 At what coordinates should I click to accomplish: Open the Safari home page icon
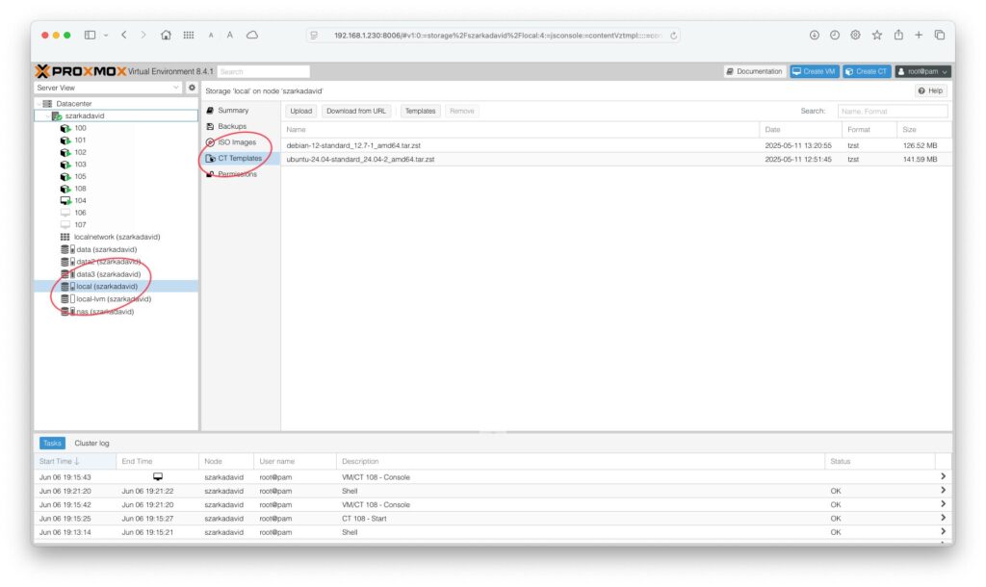pos(166,36)
